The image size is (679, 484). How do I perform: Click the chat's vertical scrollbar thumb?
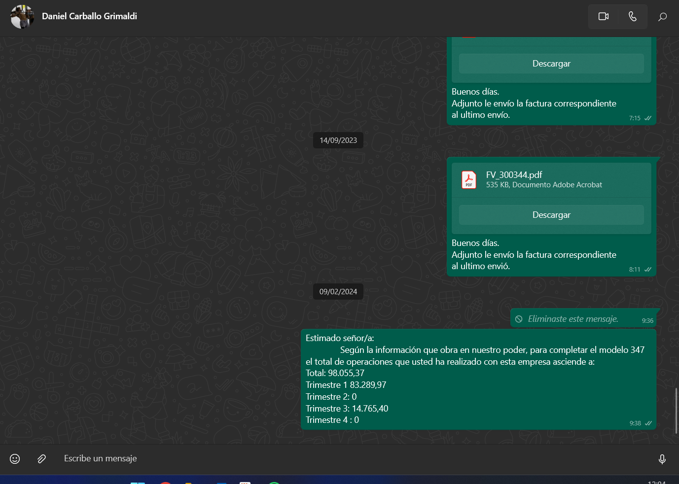coord(676,411)
